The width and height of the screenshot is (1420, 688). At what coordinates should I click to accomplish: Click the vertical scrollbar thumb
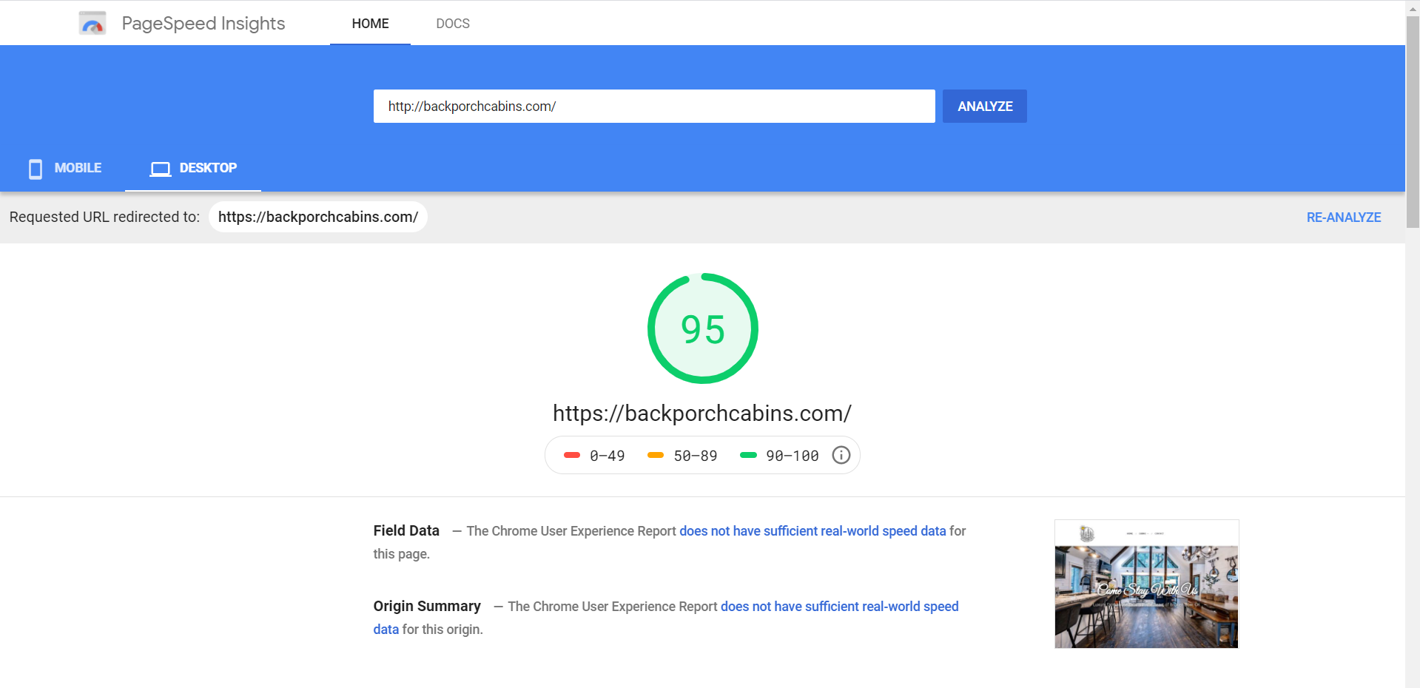click(x=1413, y=122)
